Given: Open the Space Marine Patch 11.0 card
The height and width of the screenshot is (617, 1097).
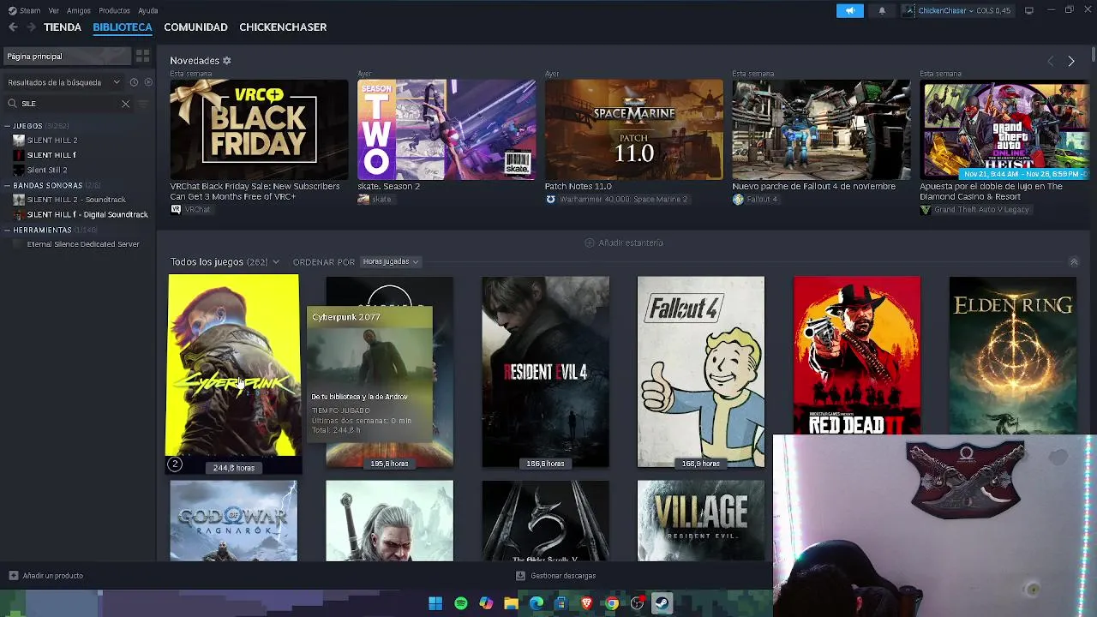Looking at the screenshot, I should click(634, 130).
